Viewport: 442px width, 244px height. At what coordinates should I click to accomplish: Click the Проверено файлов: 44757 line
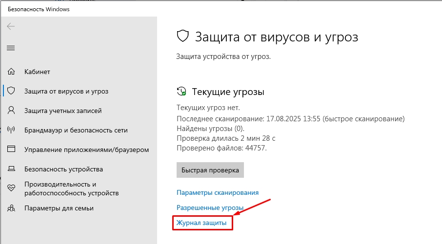point(221,148)
